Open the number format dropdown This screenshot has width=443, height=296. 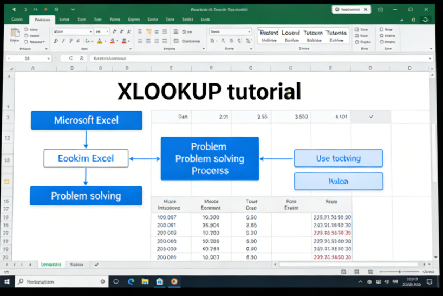coord(249,31)
